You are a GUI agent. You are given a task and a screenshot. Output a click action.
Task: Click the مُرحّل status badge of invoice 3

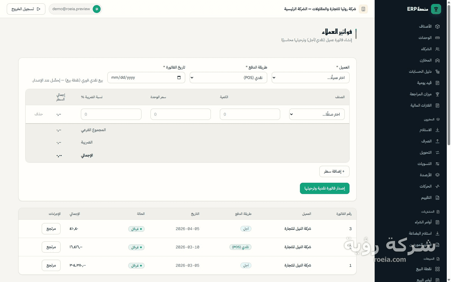pyautogui.click(x=136, y=229)
